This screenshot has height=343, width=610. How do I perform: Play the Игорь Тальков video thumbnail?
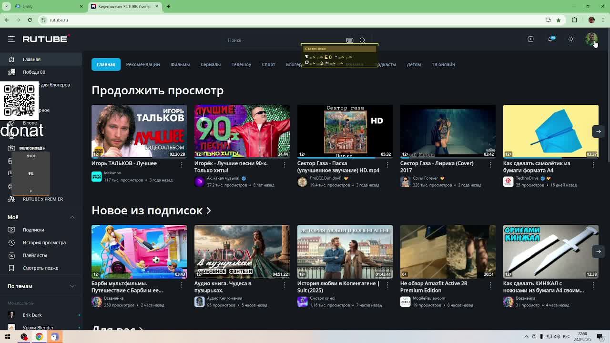tap(139, 131)
